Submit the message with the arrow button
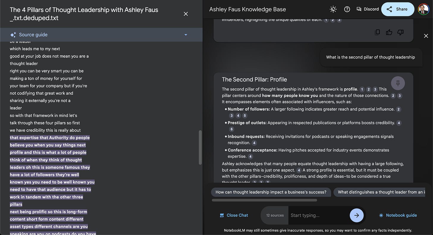The height and width of the screenshot is (235, 433). click(357, 215)
